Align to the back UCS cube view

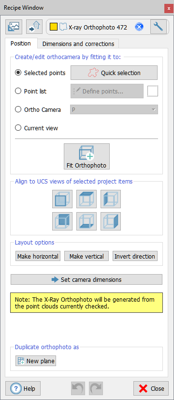click(62, 221)
